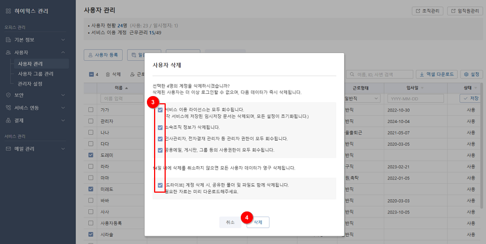Open the 조직관리 external link button
Viewport: 486px width, 244px height.
427,11
